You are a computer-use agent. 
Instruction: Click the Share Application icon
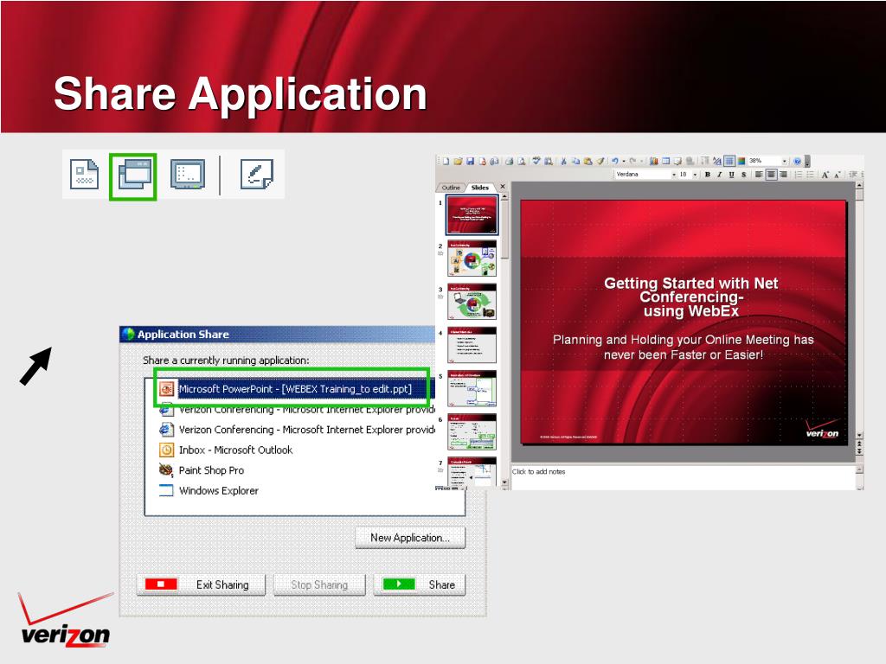click(x=134, y=176)
